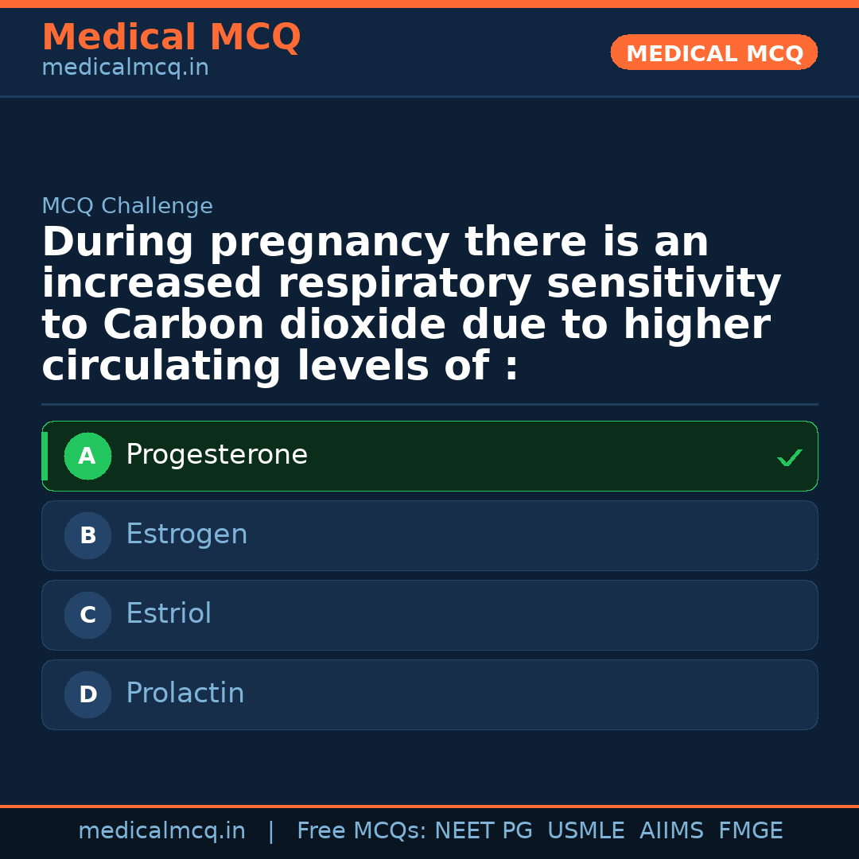Click the D letter circle
This screenshot has width=859, height=859.
(x=87, y=695)
